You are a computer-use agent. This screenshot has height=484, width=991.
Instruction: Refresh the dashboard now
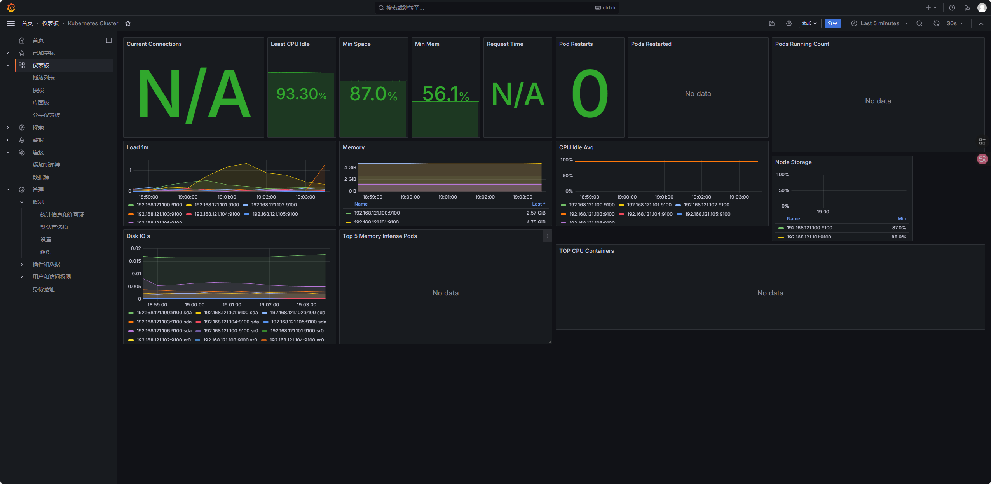[x=937, y=23]
